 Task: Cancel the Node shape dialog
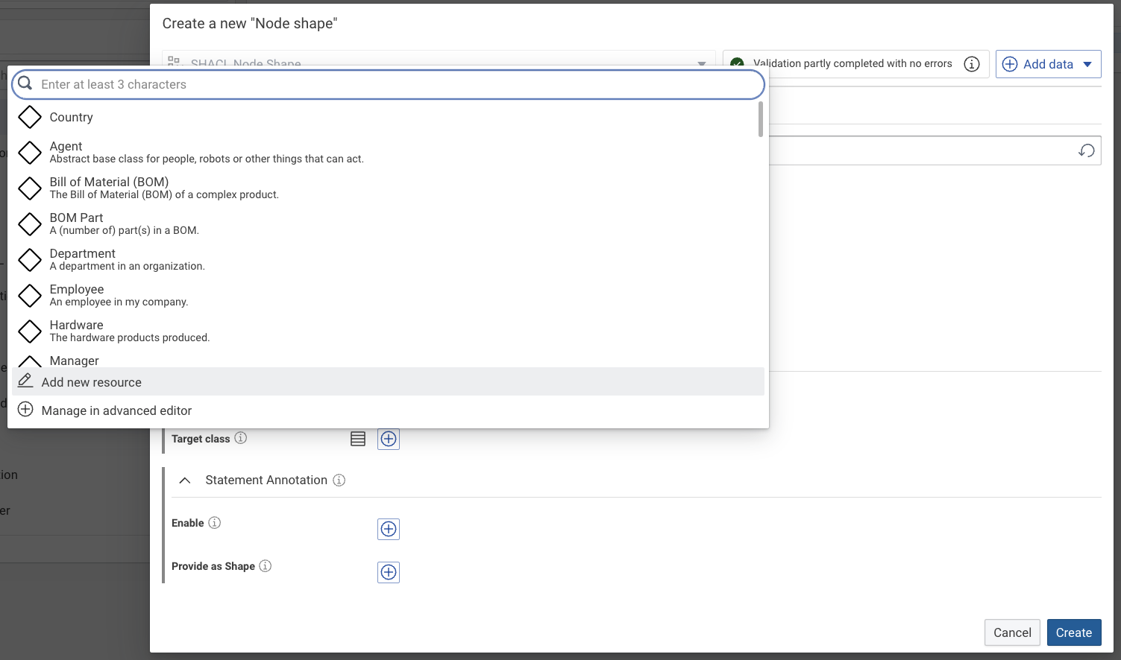(1012, 632)
